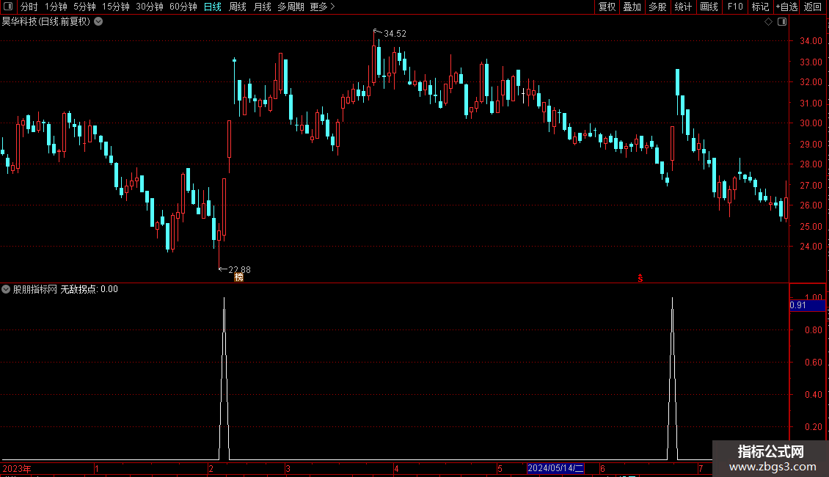Click the 叠加 overlay button
The image size is (829, 477).
pyautogui.click(x=632, y=7)
